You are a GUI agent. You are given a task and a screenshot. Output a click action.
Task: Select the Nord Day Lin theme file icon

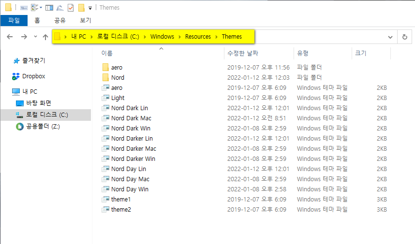point(105,169)
